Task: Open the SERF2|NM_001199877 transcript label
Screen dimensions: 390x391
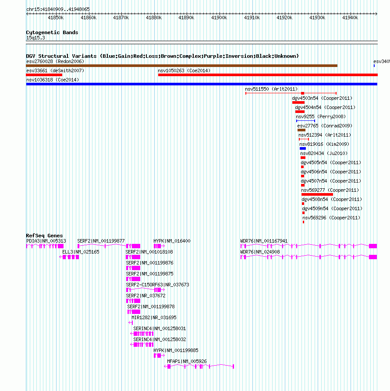Action: tap(101, 241)
